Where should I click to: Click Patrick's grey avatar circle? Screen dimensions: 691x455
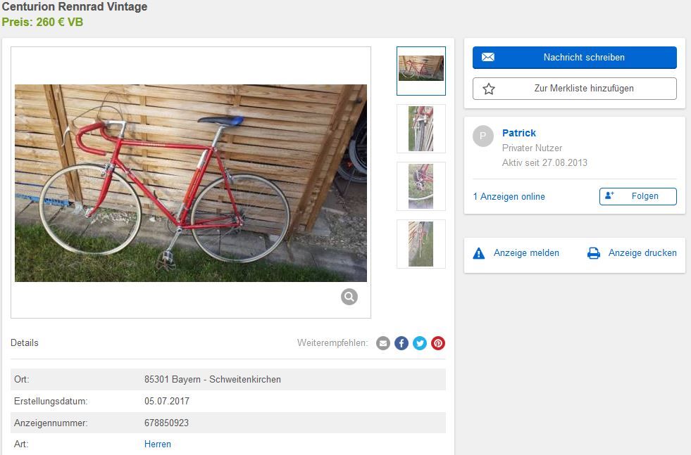click(483, 136)
